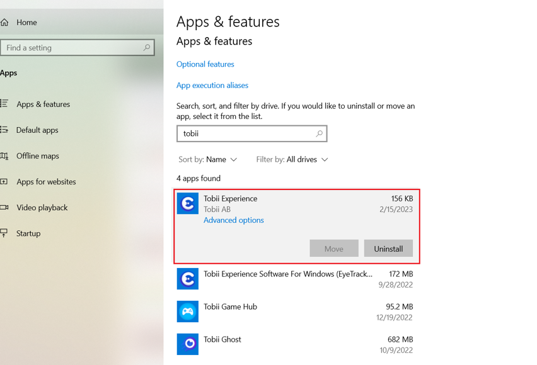Open the Filter by All drives dropdown
The image size is (537, 365).
point(292,159)
